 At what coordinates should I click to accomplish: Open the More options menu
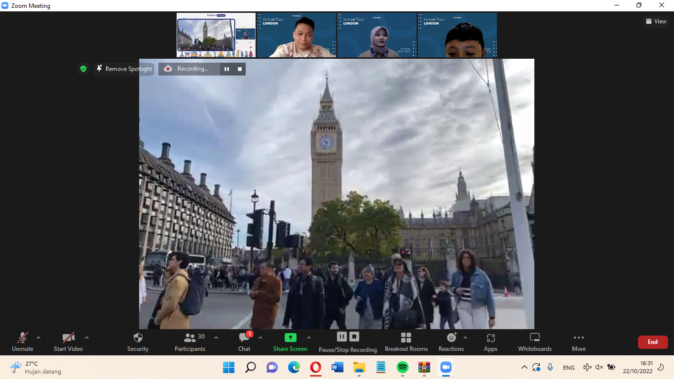coord(579,342)
